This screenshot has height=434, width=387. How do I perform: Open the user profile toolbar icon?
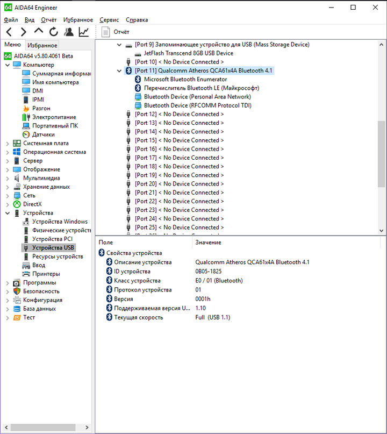tap(69, 32)
